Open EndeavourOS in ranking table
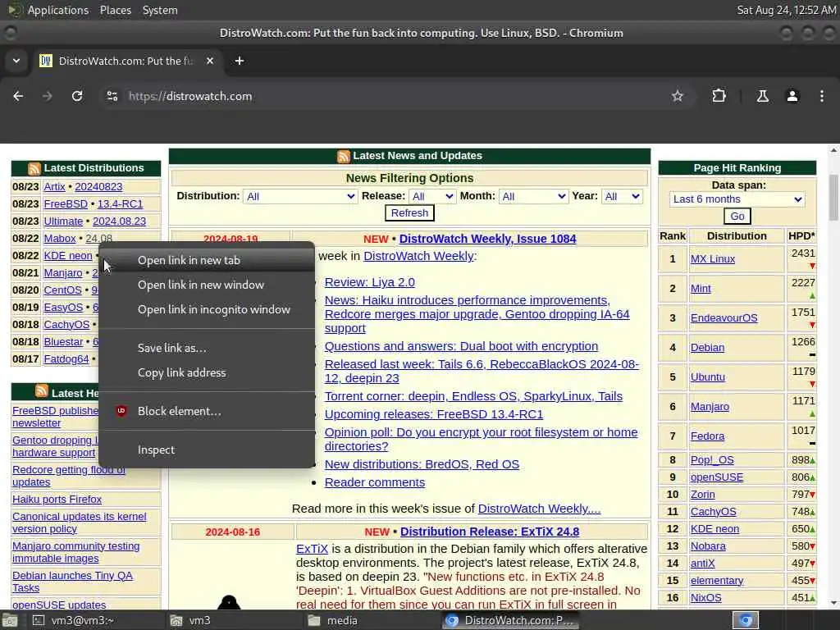The image size is (840, 630). tap(724, 318)
